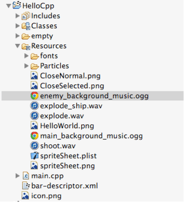The image size is (184, 202).
Task: Click the icon.png image icon
Action: 25,196
